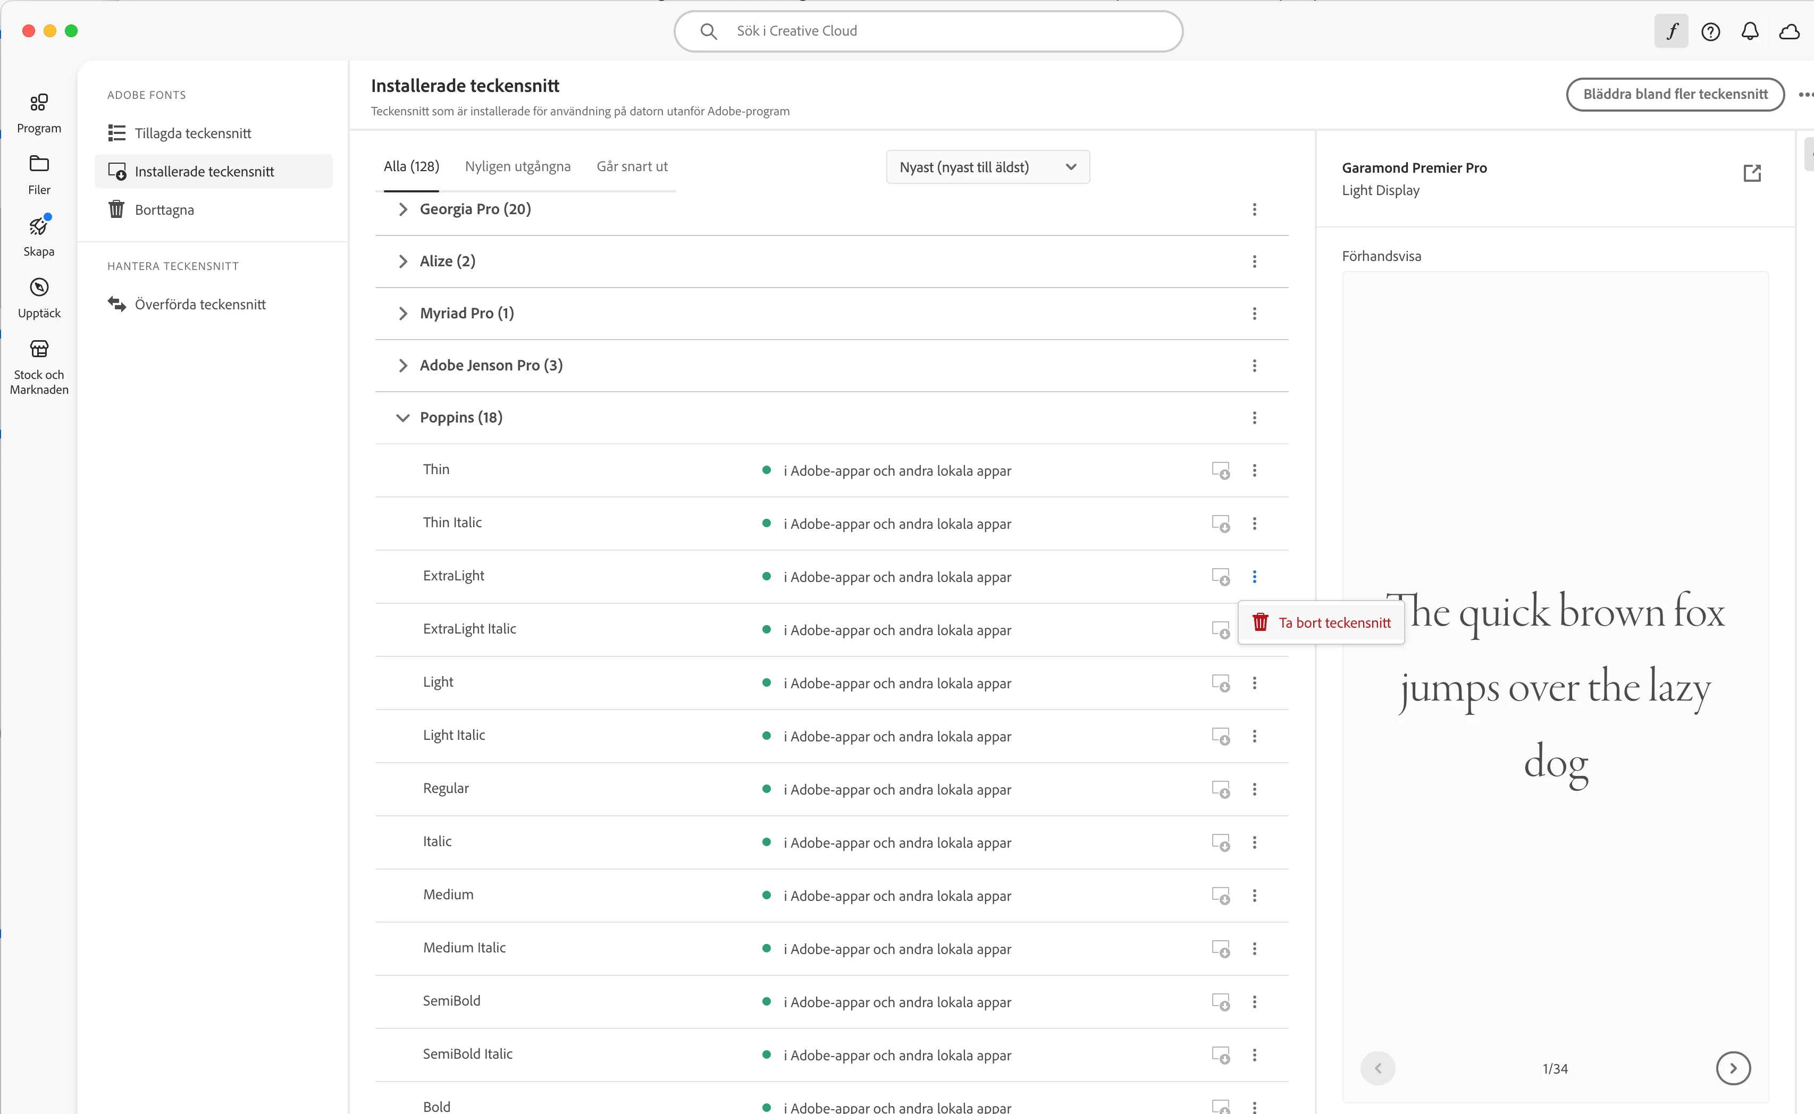Open the Nyast (nyast till äldst) sort dropdown
The width and height of the screenshot is (1814, 1114).
coord(987,167)
